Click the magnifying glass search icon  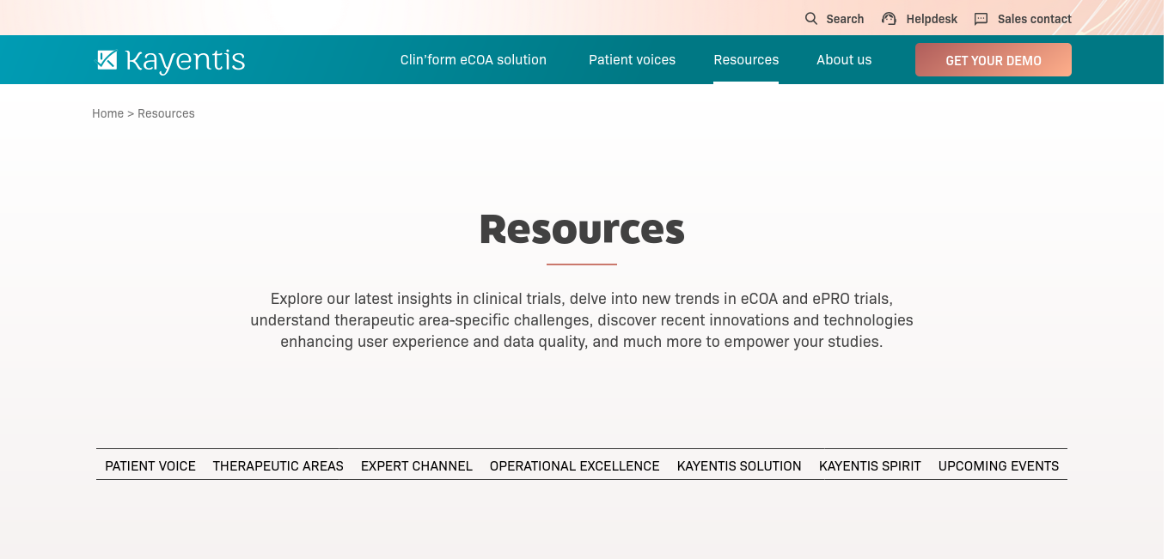pyautogui.click(x=811, y=19)
